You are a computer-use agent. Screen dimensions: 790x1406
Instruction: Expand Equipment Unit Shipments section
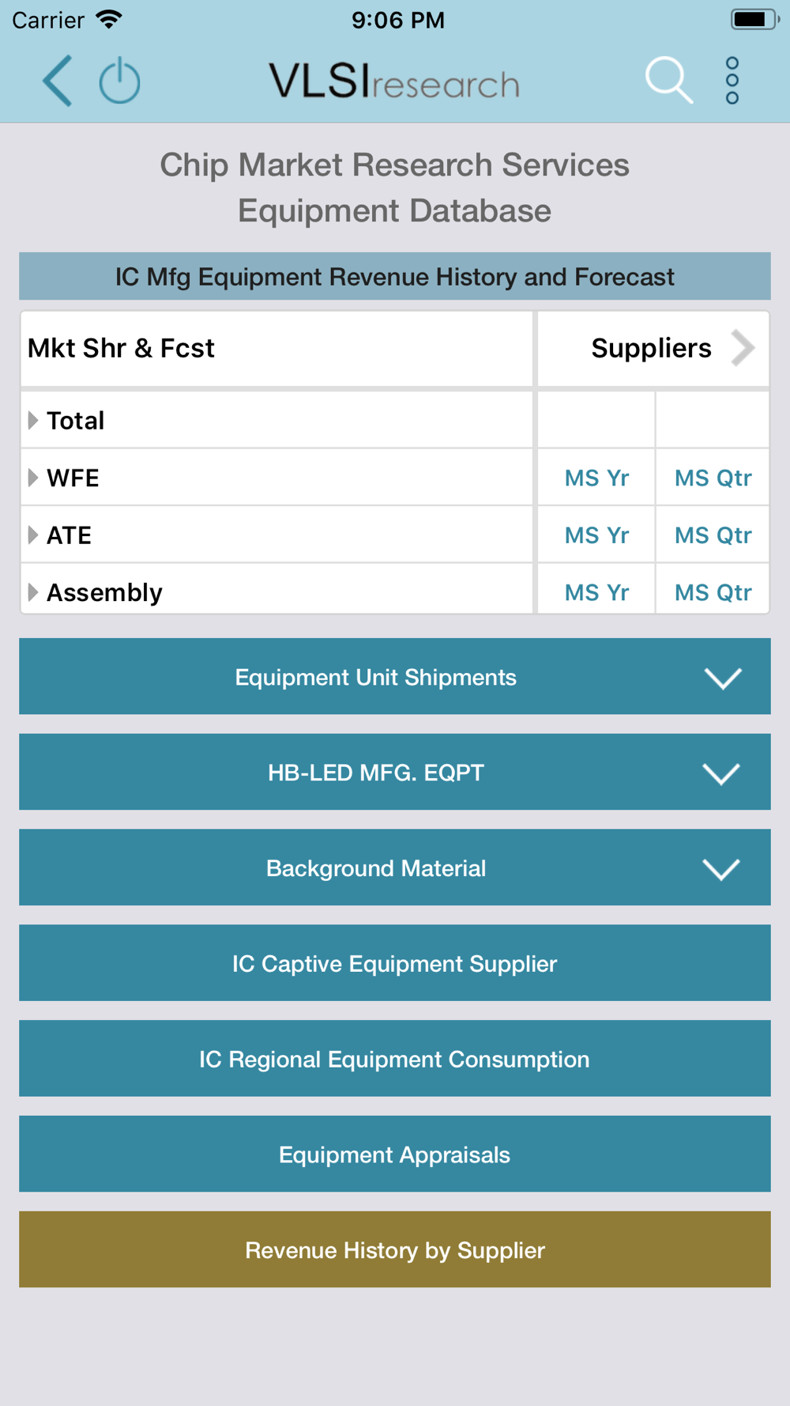395,677
